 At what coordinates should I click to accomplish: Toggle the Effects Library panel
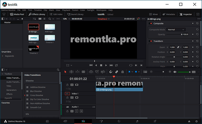point(37,14)
